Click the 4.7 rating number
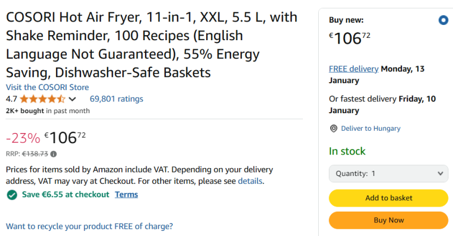The width and height of the screenshot is (453, 236). coord(11,99)
